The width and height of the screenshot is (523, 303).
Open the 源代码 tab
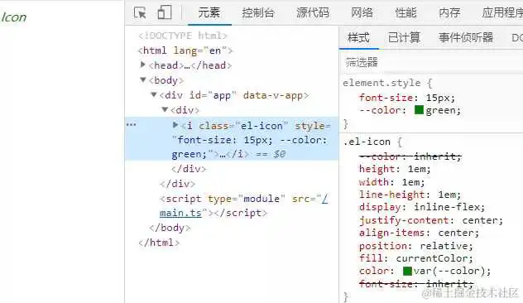pyautogui.click(x=313, y=12)
